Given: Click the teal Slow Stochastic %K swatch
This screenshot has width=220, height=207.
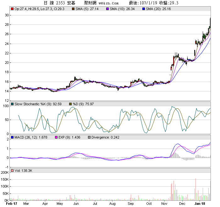Looking at the screenshot, I should click(12, 104).
